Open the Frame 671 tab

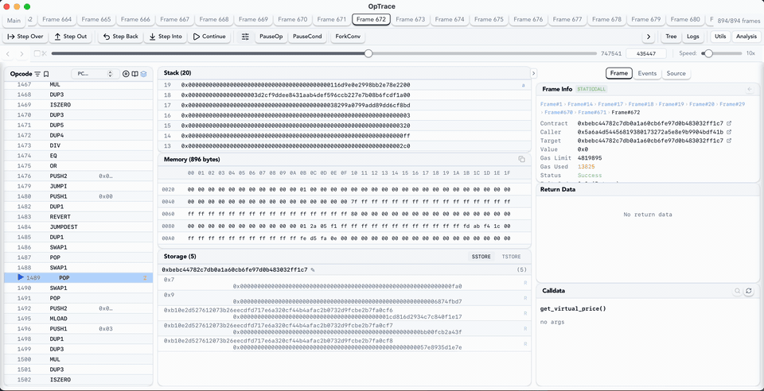click(331, 19)
